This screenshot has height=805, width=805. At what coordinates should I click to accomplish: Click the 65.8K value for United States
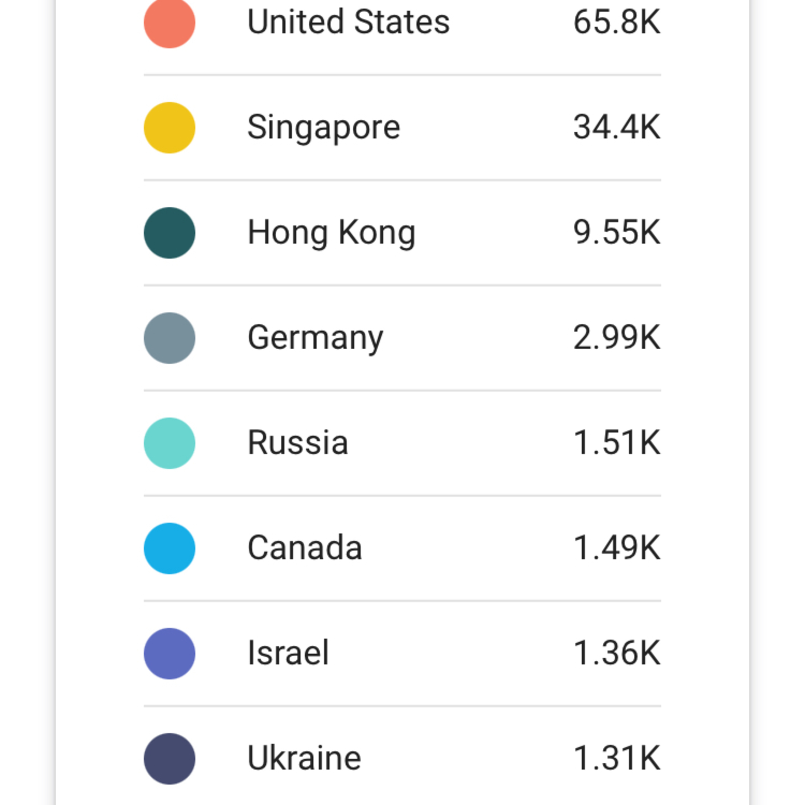tap(617, 22)
